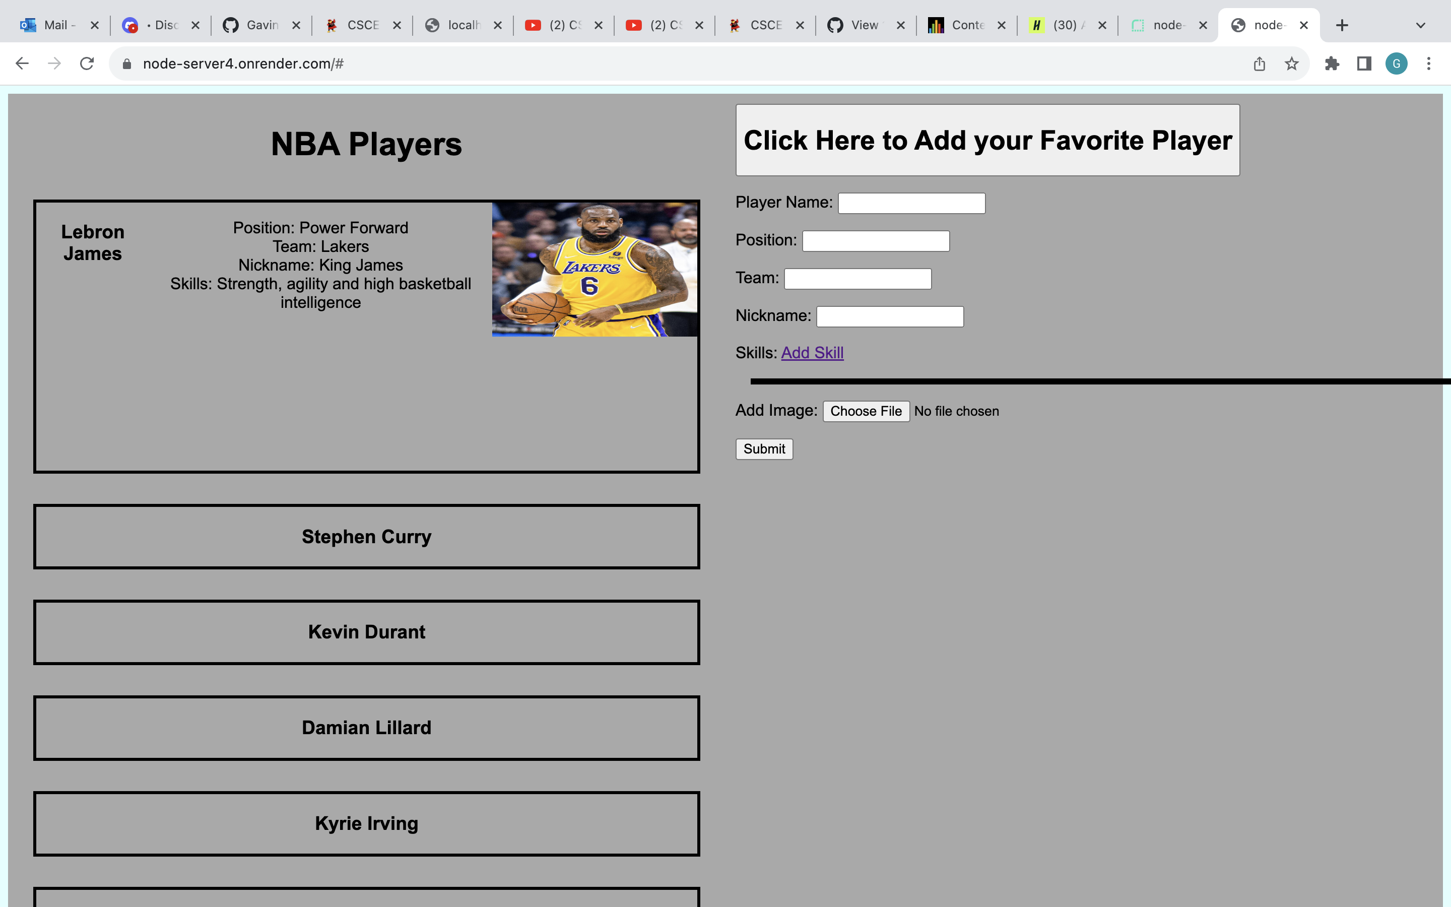The height and width of the screenshot is (907, 1451).
Task: Close the View GitHub tab
Action: (x=900, y=25)
